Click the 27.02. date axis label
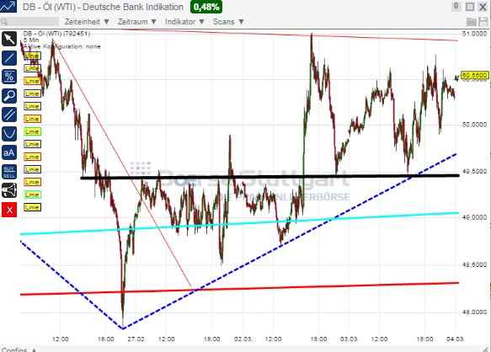Image resolution: width=491 pixels, height=352 pixels. click(x=136, y=339)
